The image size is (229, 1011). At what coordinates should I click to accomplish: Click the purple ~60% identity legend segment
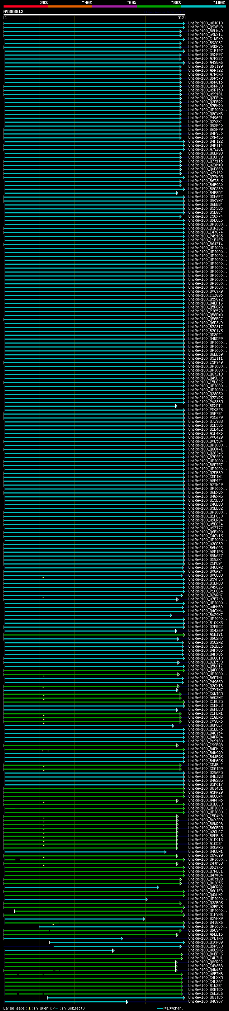click(x=115, y=6)
